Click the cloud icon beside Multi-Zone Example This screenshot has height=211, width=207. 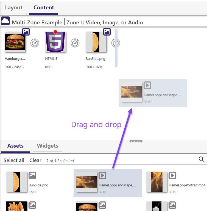(x=5, y=21)
